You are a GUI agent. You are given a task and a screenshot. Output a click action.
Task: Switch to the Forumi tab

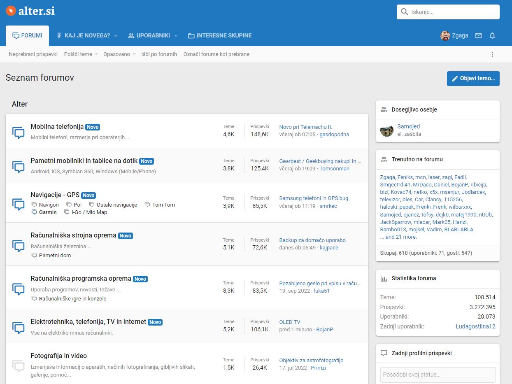point(28,36)
